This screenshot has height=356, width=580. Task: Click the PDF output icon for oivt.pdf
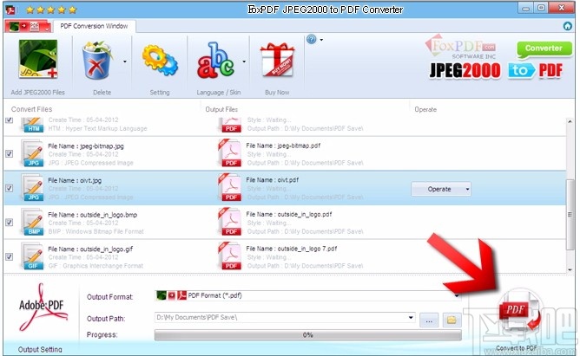(x=230, y=187)
